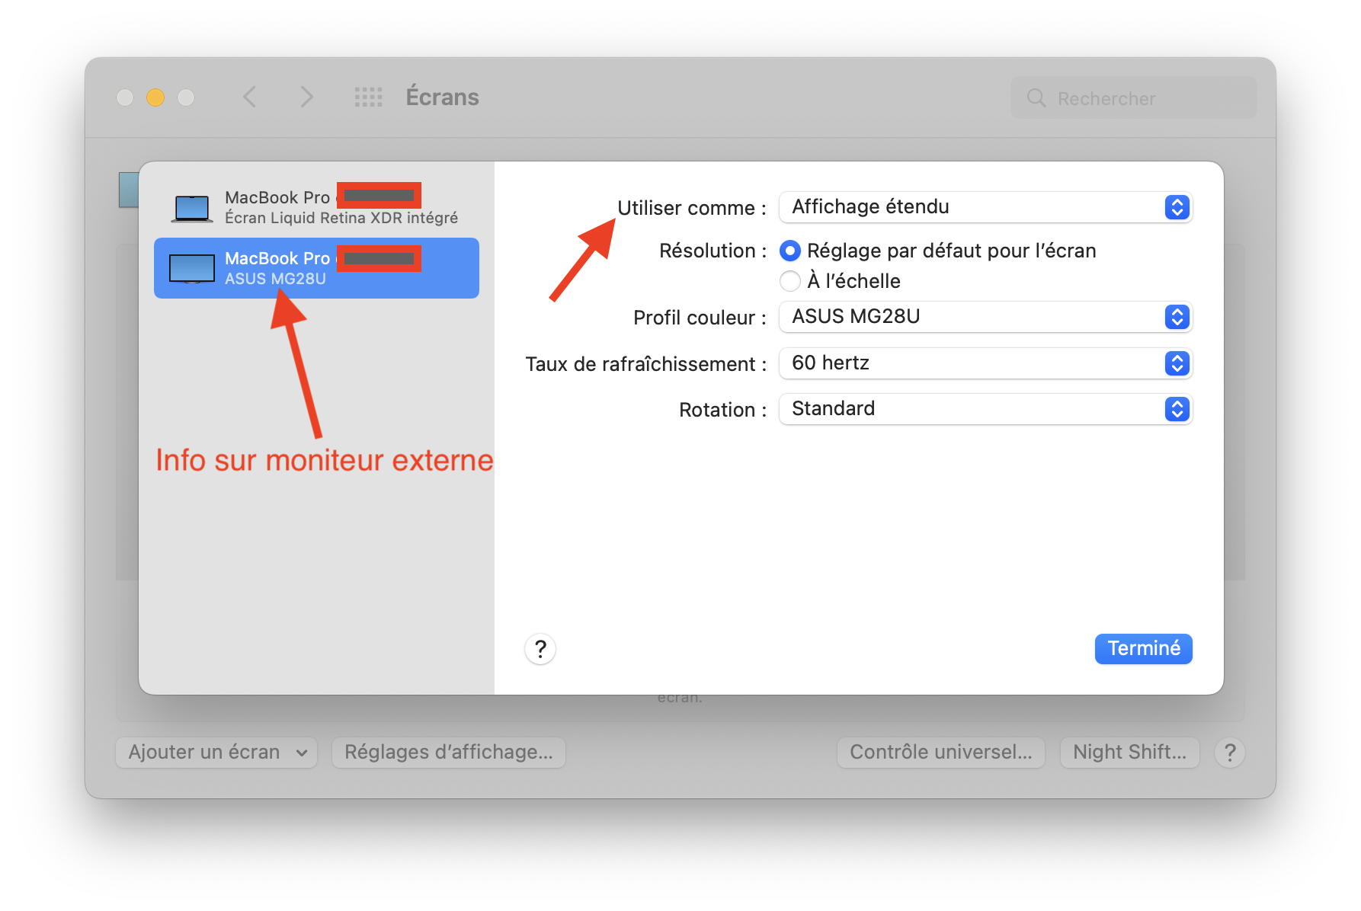Expand the Ajouter un écran menu
The width and height of the screenshot is (1361, 911).
pyautogui.click(x=216, y=753)
